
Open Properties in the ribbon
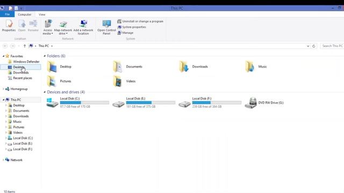tap(9, 26)
